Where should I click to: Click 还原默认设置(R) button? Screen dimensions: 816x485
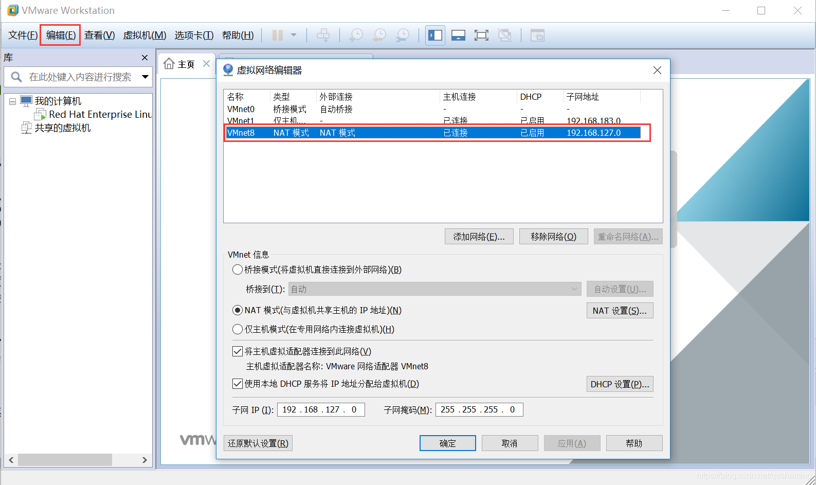[258, 443]
